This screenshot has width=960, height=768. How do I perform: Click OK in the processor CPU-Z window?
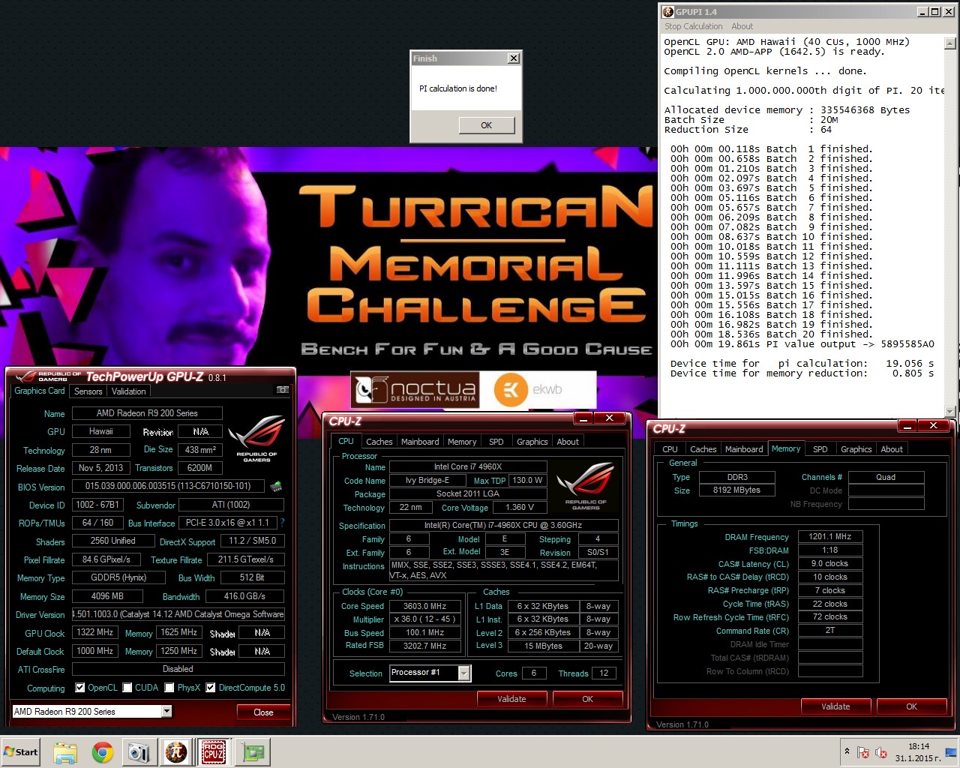[587, 699]
